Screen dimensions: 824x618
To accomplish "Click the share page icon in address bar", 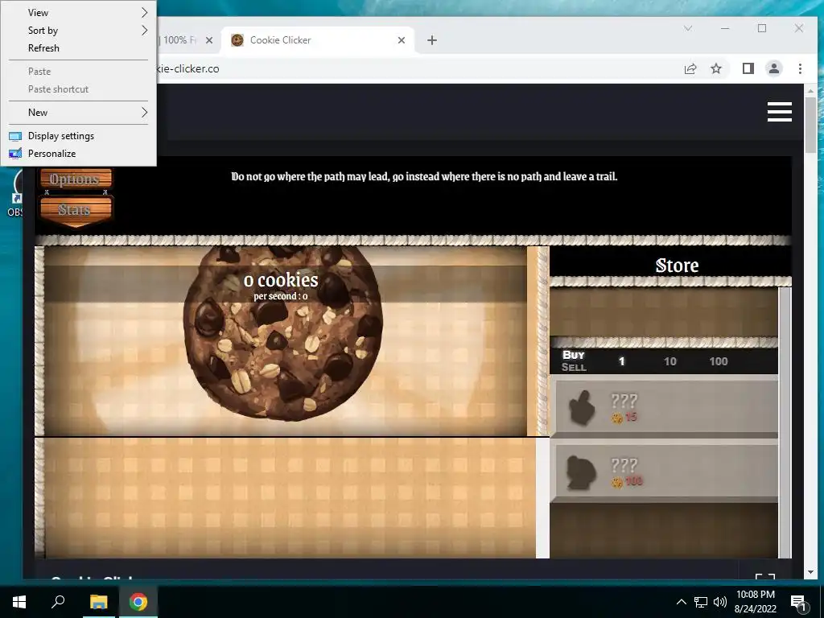I will pyautogui.click(x=690, y=69).
